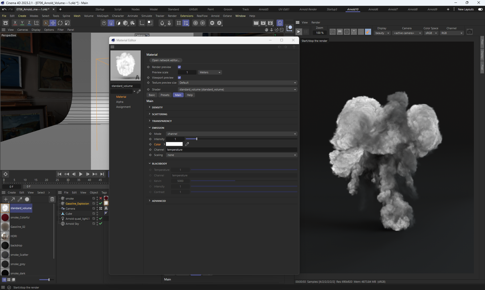Click the snapshot camera icon in IPR

(x=469, y=32)
